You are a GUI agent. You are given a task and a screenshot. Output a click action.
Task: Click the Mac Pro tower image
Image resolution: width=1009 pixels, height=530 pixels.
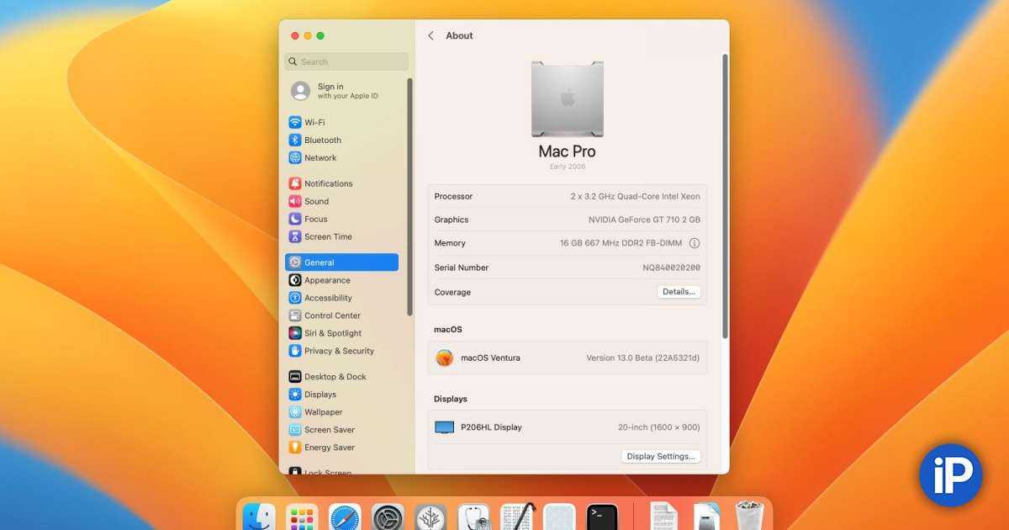point(568,98)
